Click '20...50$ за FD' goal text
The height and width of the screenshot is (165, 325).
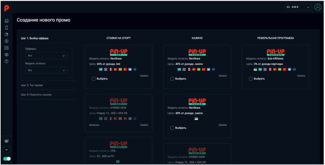point(105,156)
